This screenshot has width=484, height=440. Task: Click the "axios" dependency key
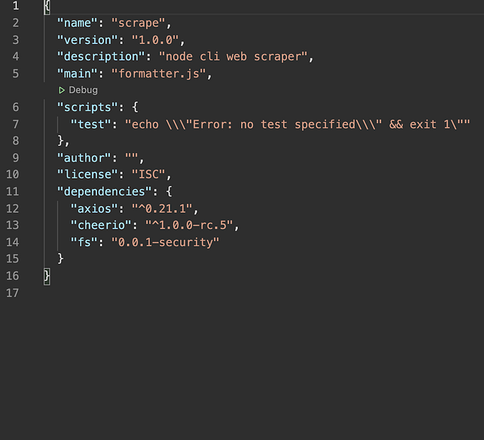point(94,209)
